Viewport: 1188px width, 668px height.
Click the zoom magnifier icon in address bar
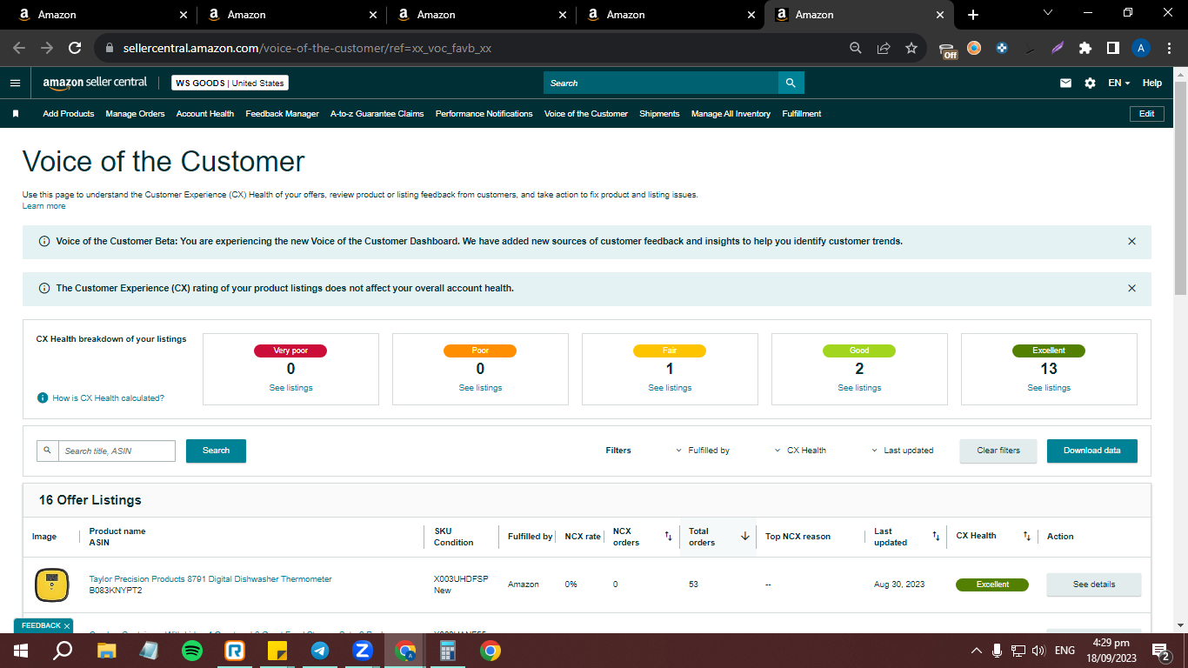tap(856, 48)
